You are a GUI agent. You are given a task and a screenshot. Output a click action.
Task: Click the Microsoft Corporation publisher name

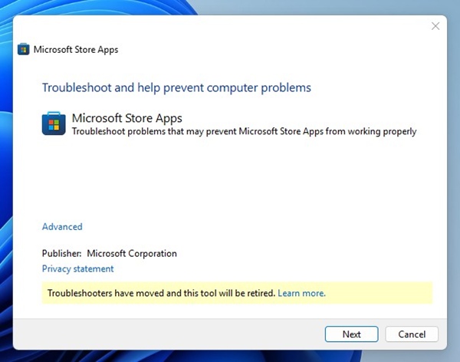[132, 254]
